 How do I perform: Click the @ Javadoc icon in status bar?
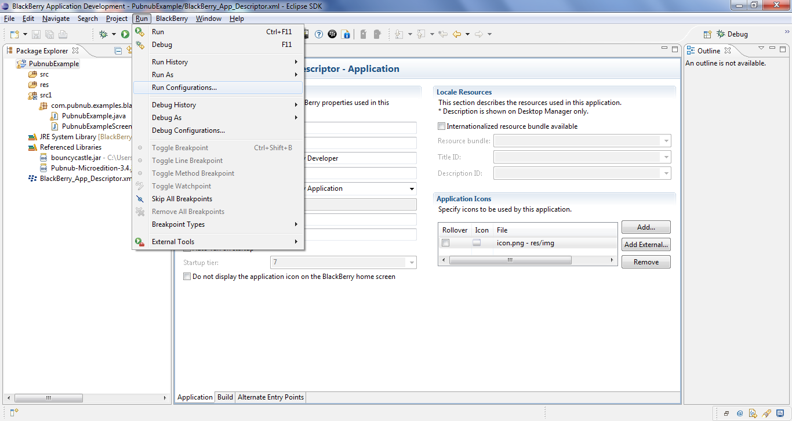[x=740, y=413]
